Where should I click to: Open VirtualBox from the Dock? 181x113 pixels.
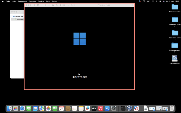[129, 108]
